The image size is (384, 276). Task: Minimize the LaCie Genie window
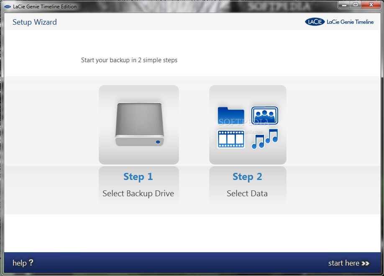coord(344,5)
